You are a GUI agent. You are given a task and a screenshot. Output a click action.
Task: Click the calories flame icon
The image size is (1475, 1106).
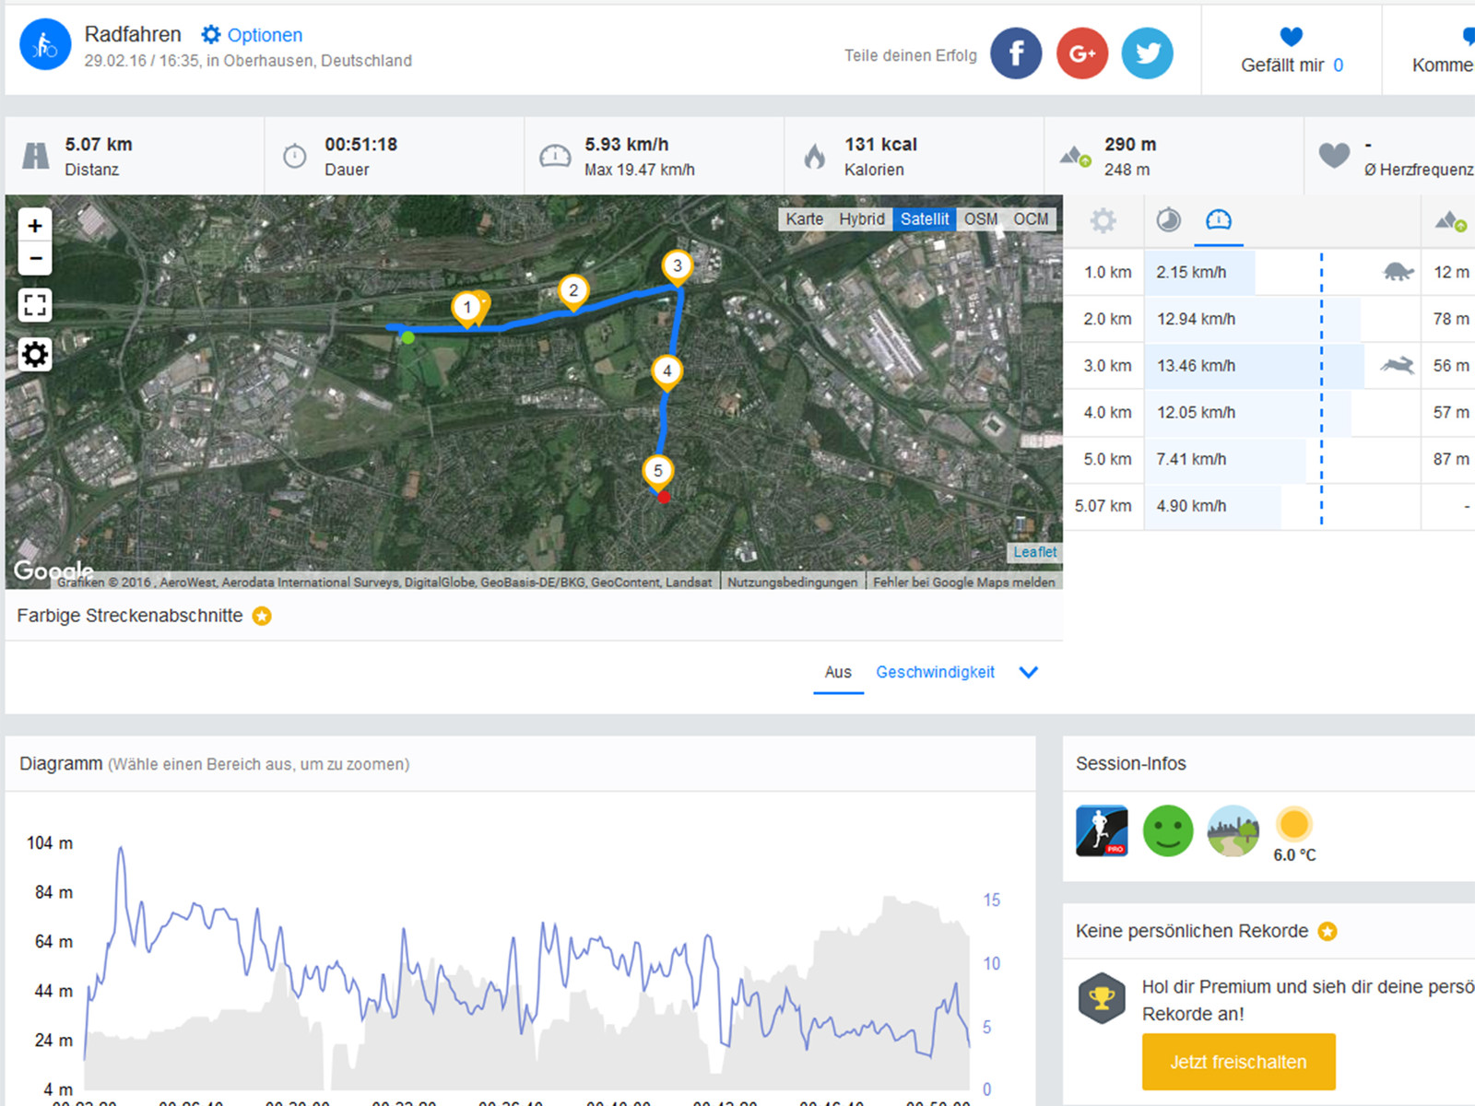click(815, 156)
